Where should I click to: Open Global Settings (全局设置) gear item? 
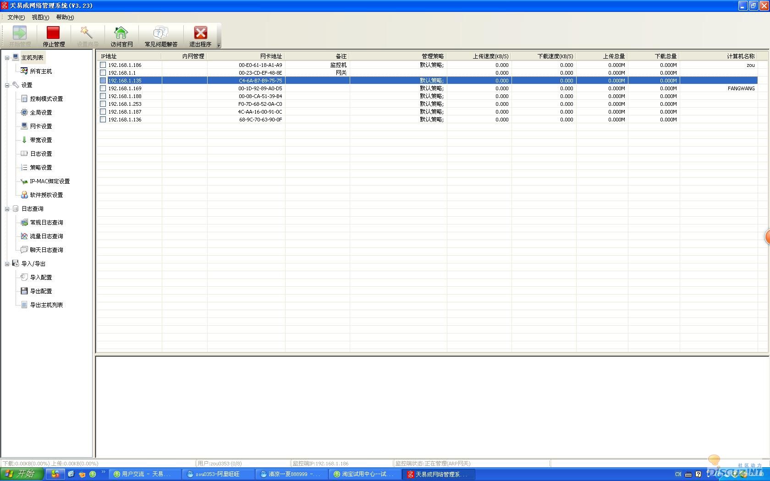[40, 113]
